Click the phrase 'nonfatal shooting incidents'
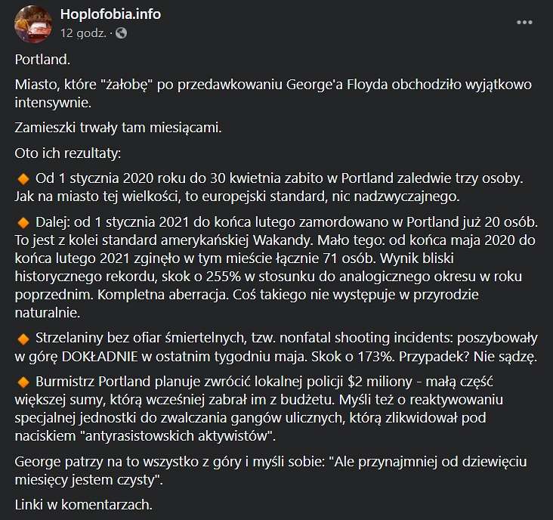Image resolution: width=553 pixels, height=520 pixels. 366,338
